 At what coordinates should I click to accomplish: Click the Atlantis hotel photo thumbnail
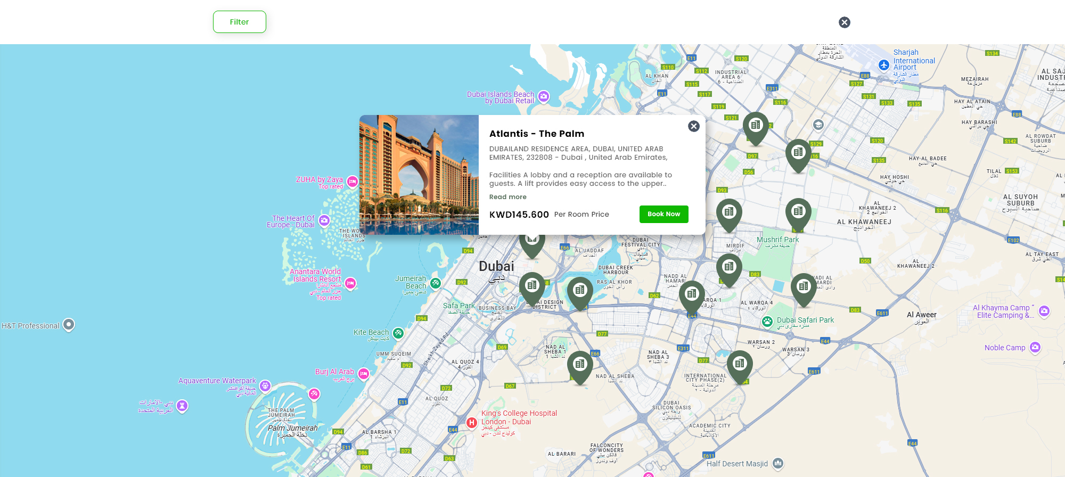[x=419, y=175]
